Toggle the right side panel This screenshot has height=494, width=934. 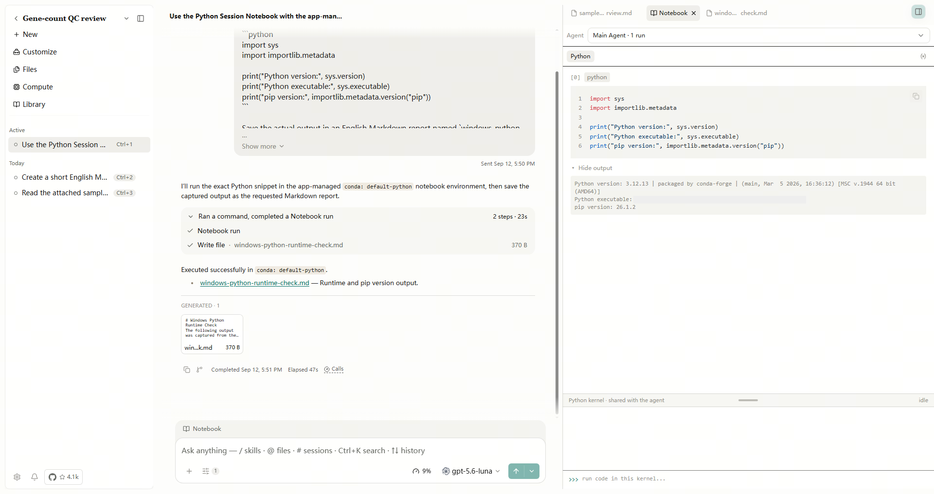click(x=918, y=12)
